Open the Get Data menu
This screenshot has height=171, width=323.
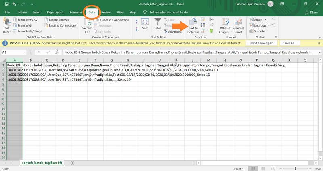(7, 26)
